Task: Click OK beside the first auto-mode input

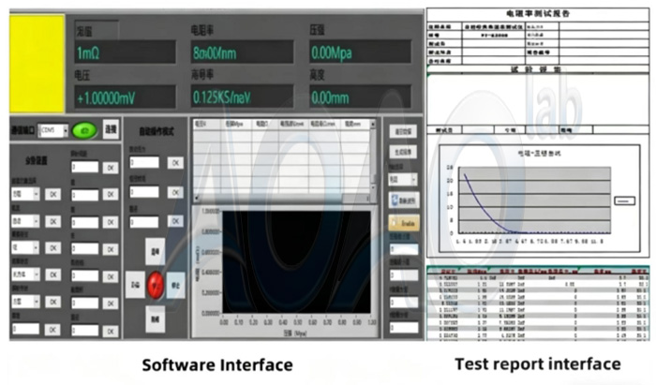Action: pos(175,162)
